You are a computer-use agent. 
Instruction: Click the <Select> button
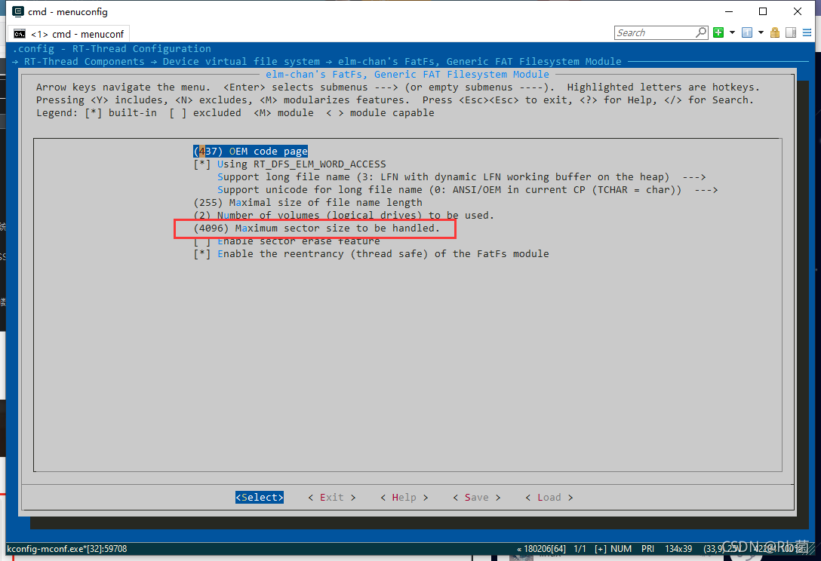(259, 497)
